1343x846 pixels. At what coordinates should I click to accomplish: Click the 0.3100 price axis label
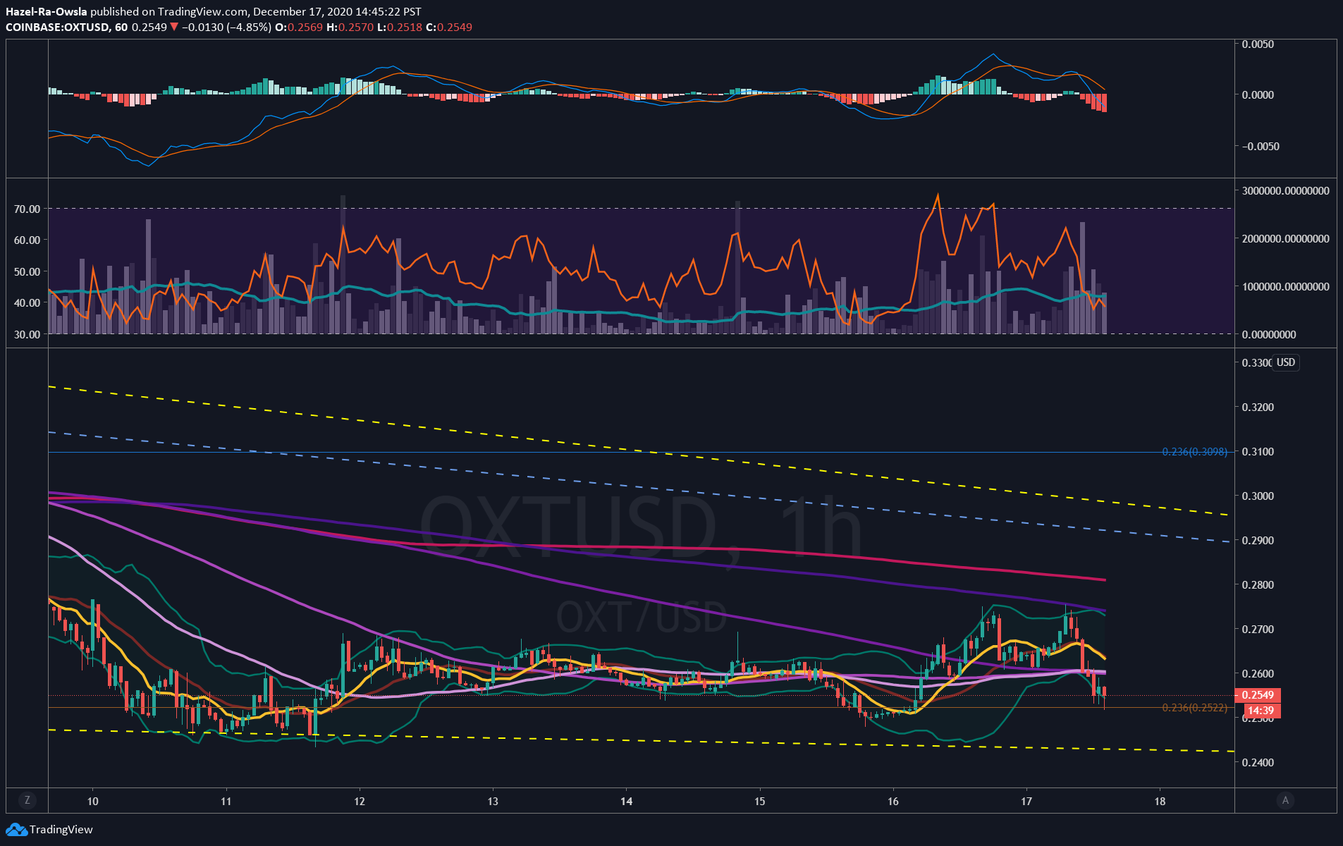point(1258,452)
